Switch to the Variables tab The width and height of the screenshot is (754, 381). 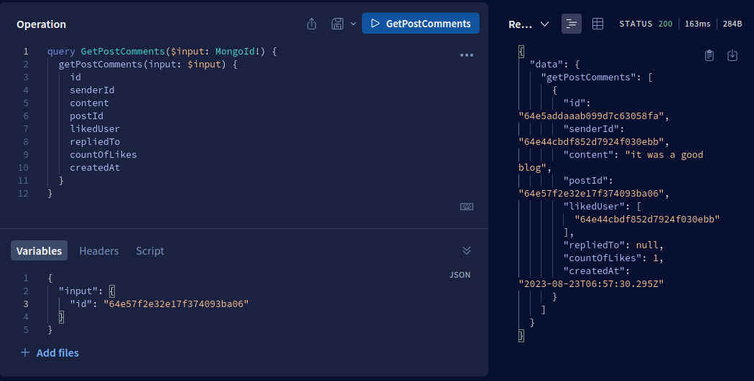click(39, 251)
